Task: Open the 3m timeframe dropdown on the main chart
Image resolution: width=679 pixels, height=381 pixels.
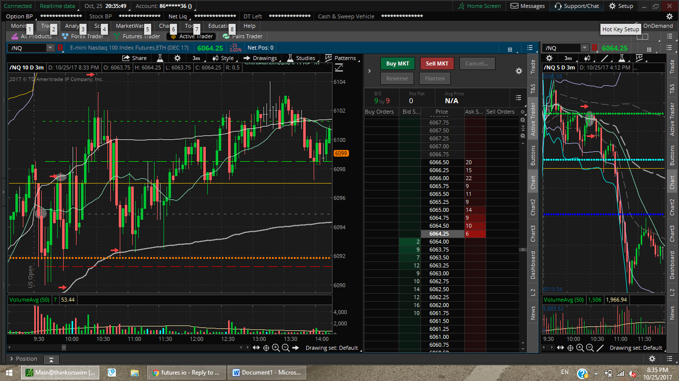Action: pyautogui.click(x=196, y=58)
